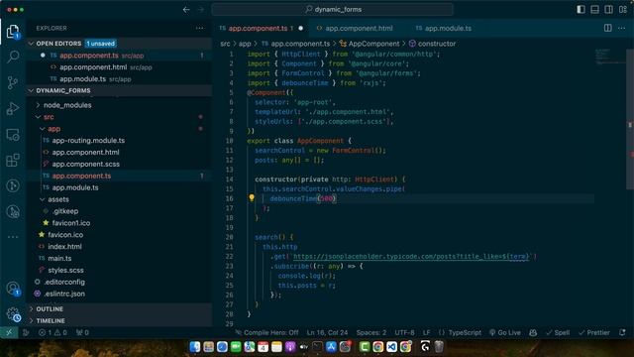Open the jsonplaceholder URL link in code

point(411,256)
